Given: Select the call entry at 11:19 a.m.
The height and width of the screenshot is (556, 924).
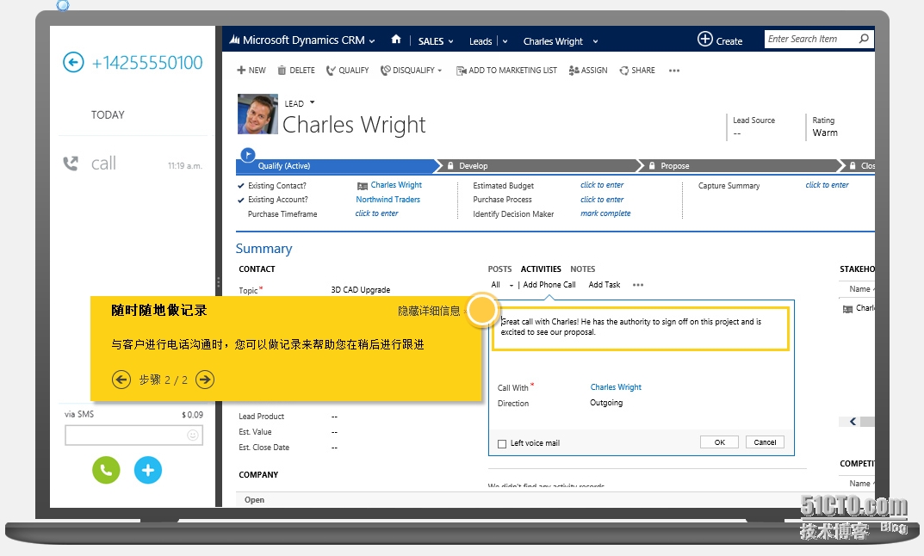Looking at the screenshot, I should (x=133, y=164).
